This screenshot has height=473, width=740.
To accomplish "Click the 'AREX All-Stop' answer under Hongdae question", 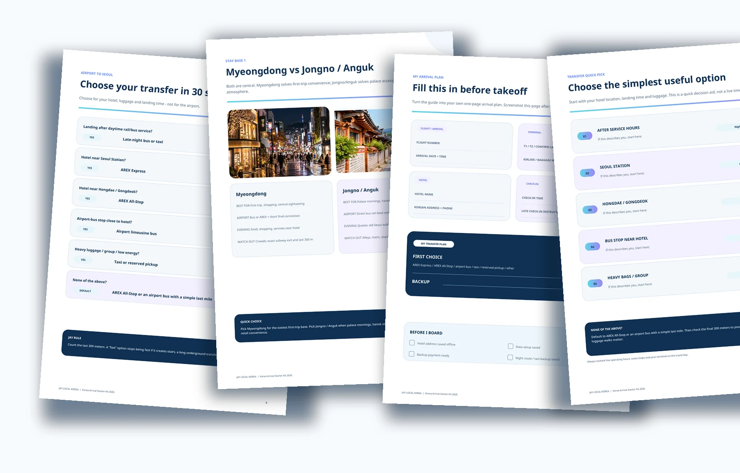I will coord(131,201).
